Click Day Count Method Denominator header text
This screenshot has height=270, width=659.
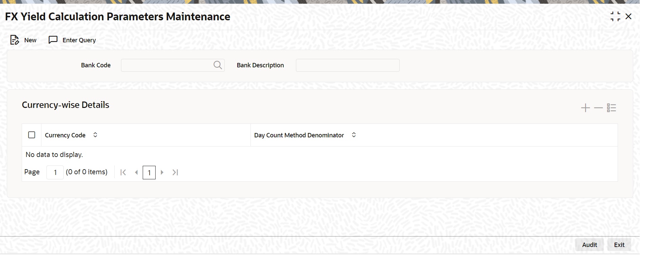tap(299, 135)
